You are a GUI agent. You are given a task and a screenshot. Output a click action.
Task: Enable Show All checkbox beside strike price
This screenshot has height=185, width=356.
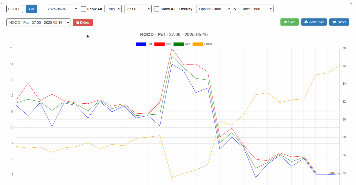(x=157, y=9)
